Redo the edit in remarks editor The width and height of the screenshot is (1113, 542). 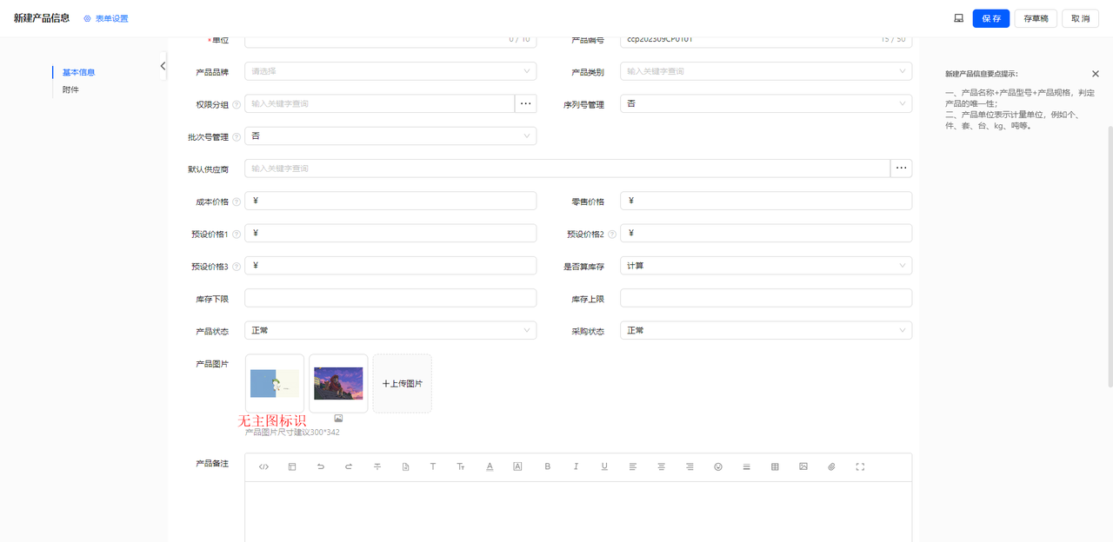(349, 467)
